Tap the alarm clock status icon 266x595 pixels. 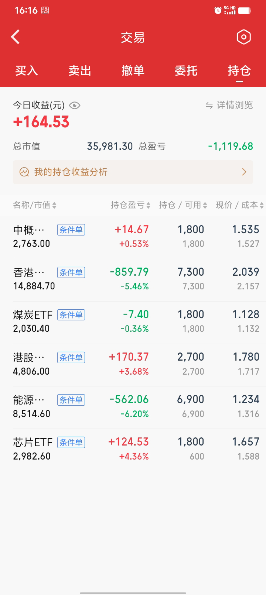[218, 11]
